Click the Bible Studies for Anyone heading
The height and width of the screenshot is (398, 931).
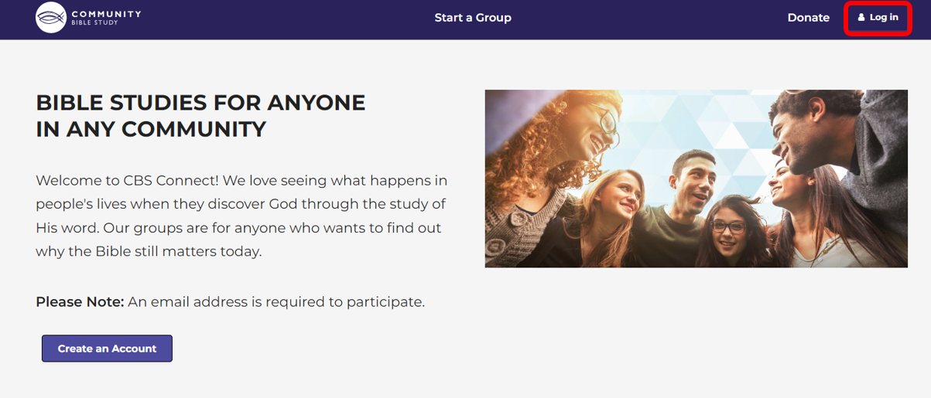point(200,103)
